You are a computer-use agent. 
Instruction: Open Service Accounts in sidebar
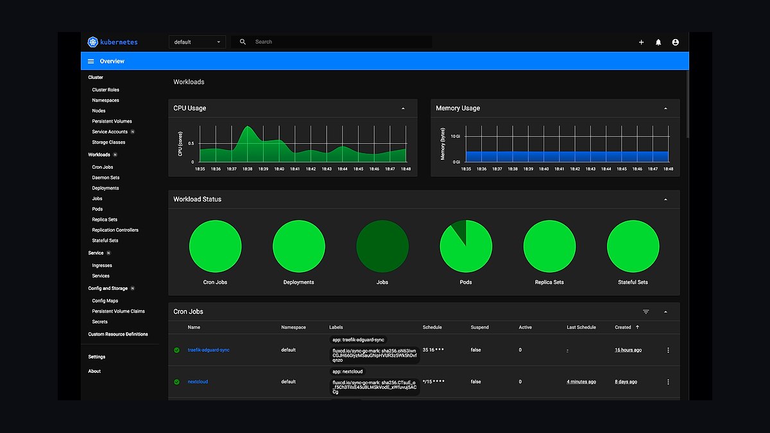coord(110,132)
